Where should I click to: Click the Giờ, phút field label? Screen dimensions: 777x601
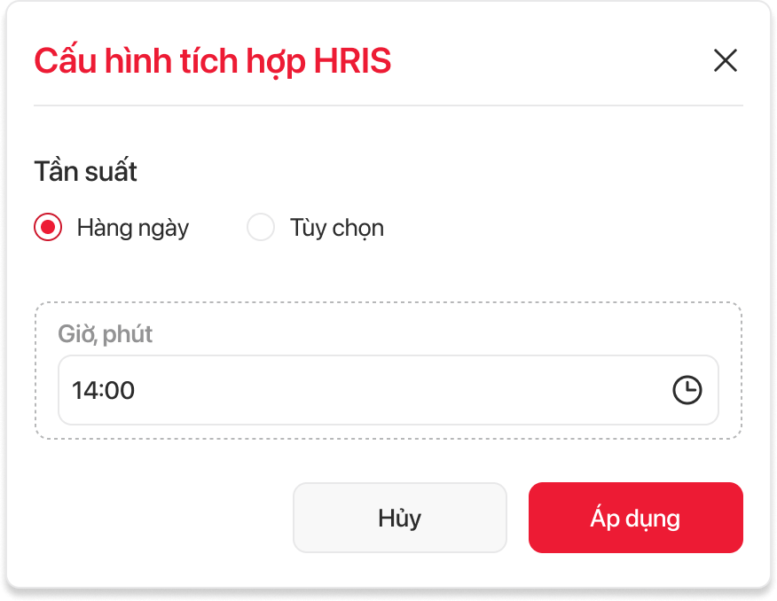point(105,333)
